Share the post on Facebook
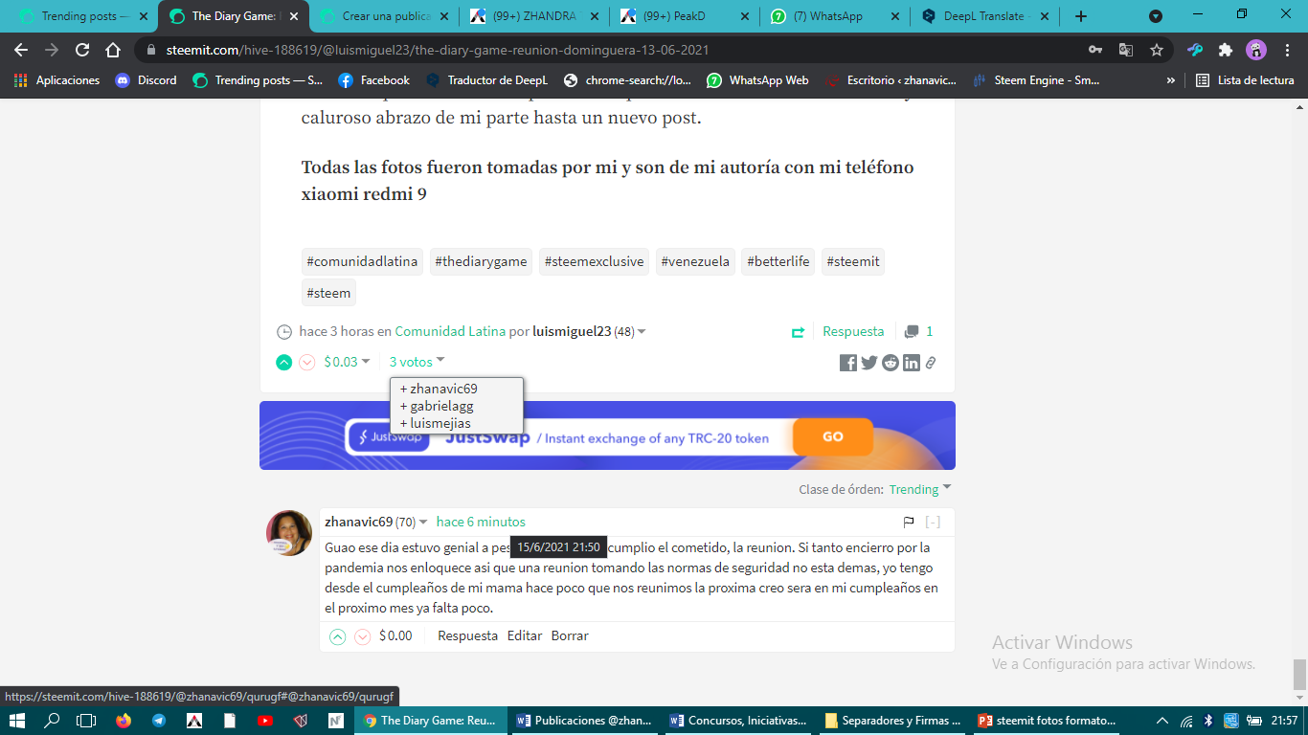Screen dimensions: 1308x735 click(x=848, y=363)
